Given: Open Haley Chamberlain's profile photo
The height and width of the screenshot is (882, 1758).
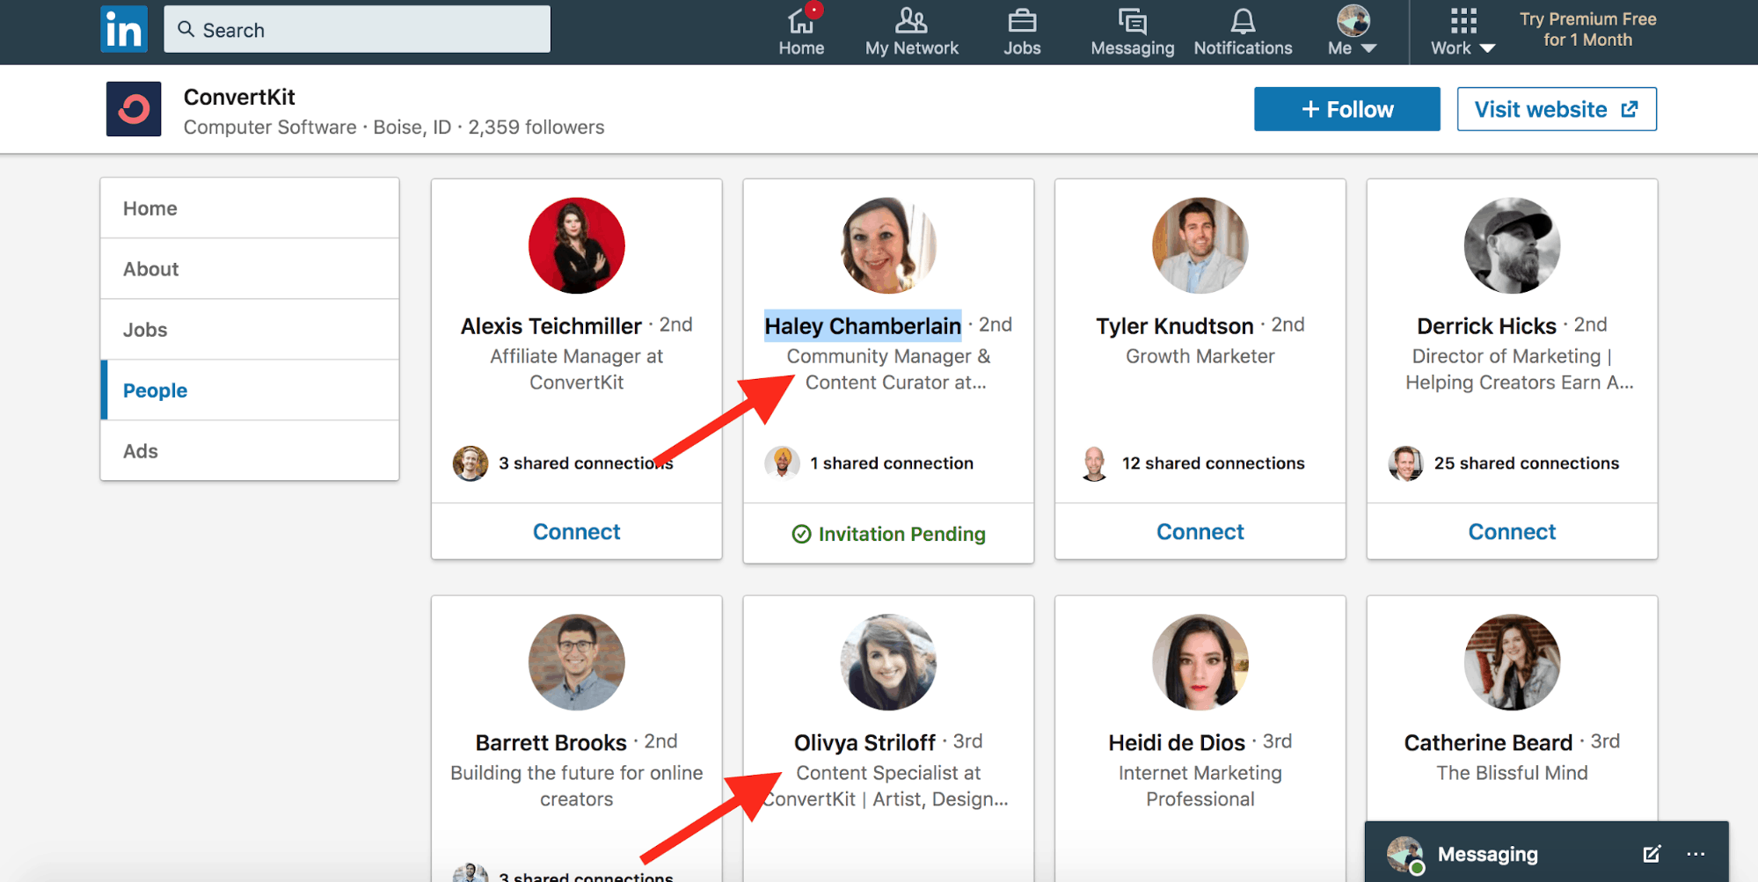Looking at the screenshot, I should click(888, 245).
